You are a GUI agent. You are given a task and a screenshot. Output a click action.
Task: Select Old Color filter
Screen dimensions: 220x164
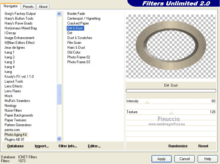point(74,52)
